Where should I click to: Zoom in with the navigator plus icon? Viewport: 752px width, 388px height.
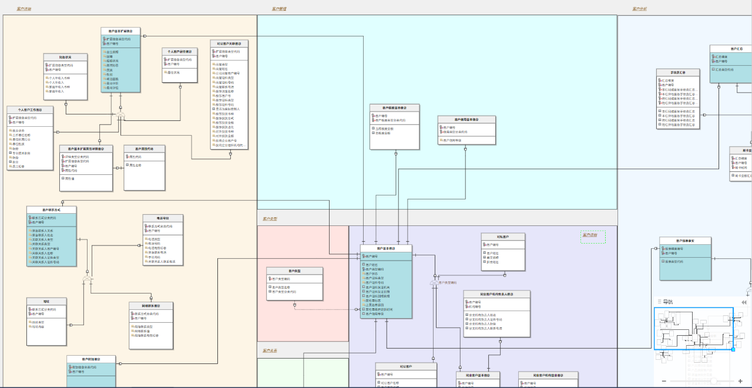click(740, 381)
